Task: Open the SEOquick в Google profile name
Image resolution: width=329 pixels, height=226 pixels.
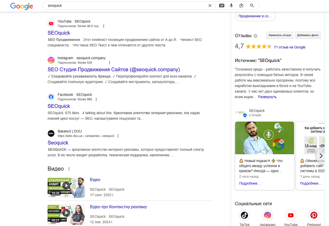Action: coord(257,110)
